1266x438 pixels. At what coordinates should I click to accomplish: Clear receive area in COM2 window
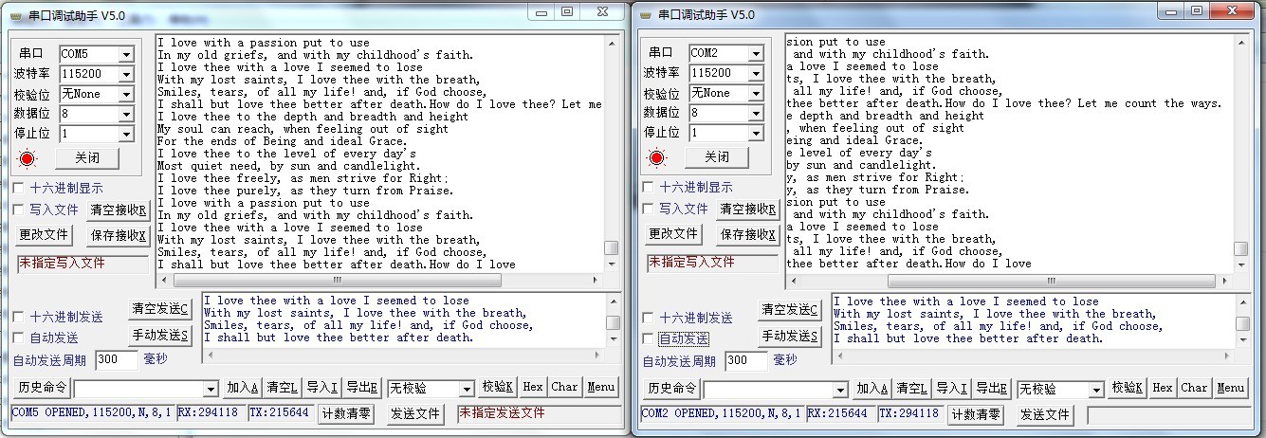tap(747, 210)
